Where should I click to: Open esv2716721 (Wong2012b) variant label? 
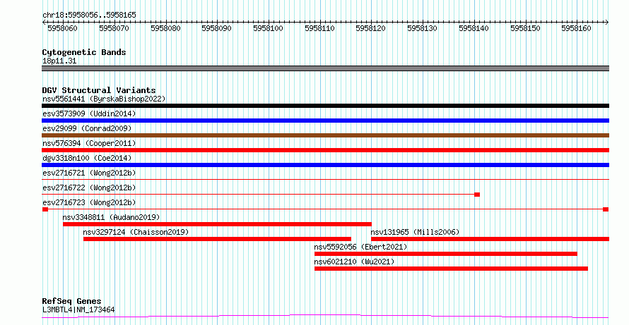tap(89, 173)
